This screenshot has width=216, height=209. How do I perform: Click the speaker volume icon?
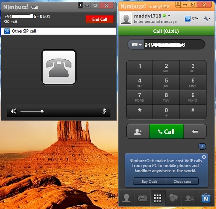pos(13,111)
